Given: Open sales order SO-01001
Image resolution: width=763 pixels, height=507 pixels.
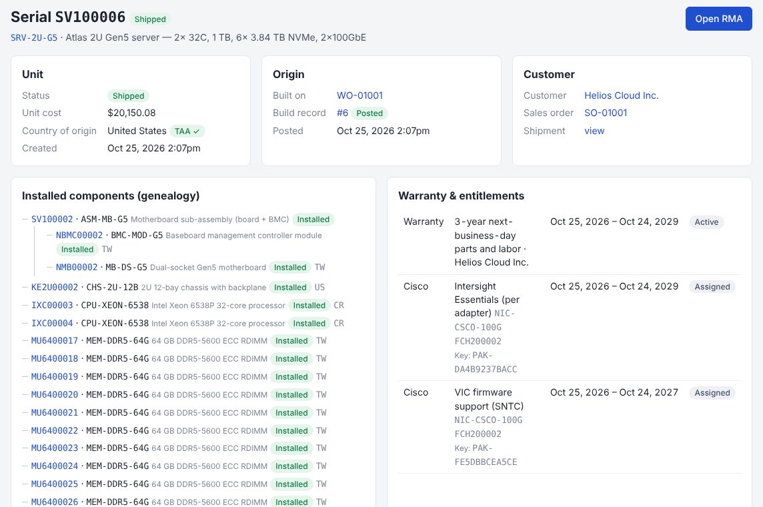Looking at the screenshot, I should [606, 113].
